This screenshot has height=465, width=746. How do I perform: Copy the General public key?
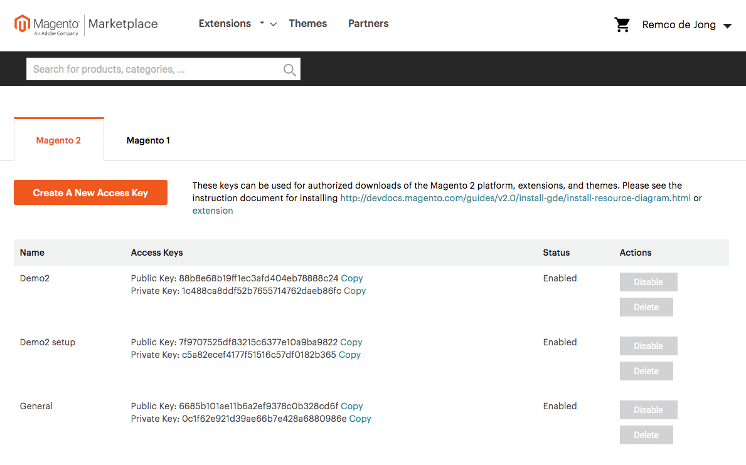pyautogui.click(x=351, y=406)
